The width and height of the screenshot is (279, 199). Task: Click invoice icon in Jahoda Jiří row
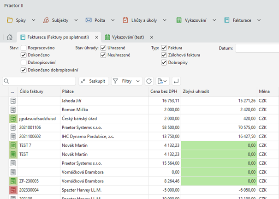13,101
